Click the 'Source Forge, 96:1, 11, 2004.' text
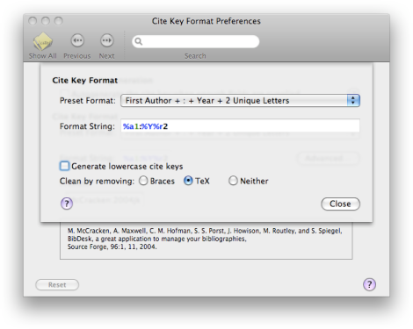This screenshot has width=413, height=329. click(112, 247)
